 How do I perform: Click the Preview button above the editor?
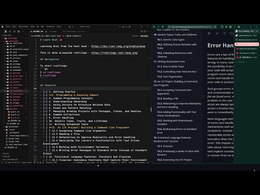coord(135,36)
